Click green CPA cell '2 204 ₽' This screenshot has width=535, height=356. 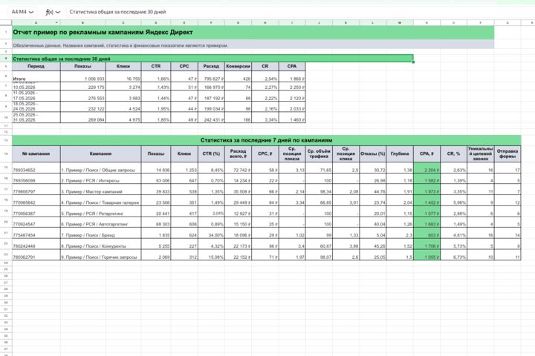(427, 168)
